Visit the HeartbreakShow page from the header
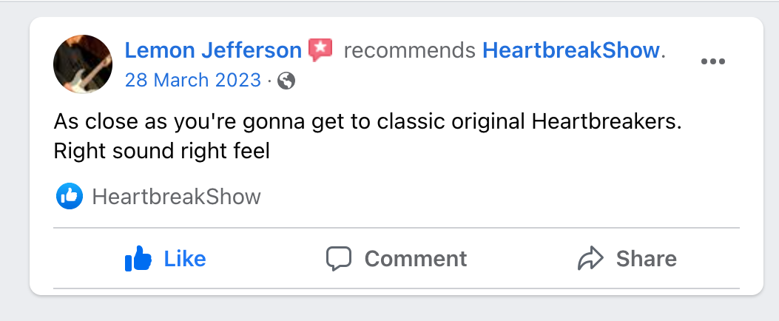The image size is (779, 321). pos(570,50)
